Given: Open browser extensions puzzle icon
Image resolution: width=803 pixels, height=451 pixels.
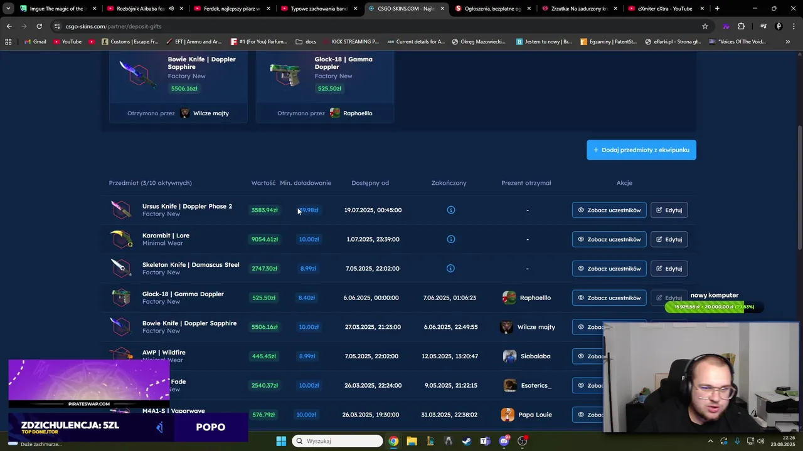Looking at the screenshot, I should click(x=742, y=26).
